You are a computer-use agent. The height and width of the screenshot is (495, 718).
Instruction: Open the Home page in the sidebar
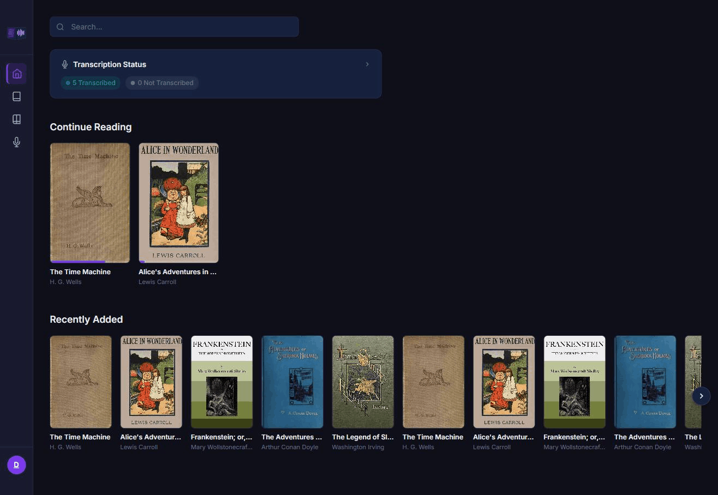pos(17,74)
